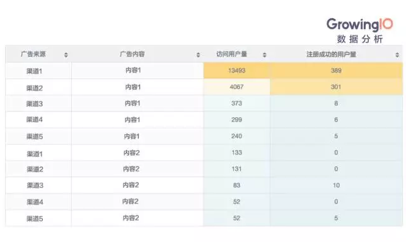Click the registration value 8 cell
Viewport: 406px width, 242px height.
coord(336,103)
